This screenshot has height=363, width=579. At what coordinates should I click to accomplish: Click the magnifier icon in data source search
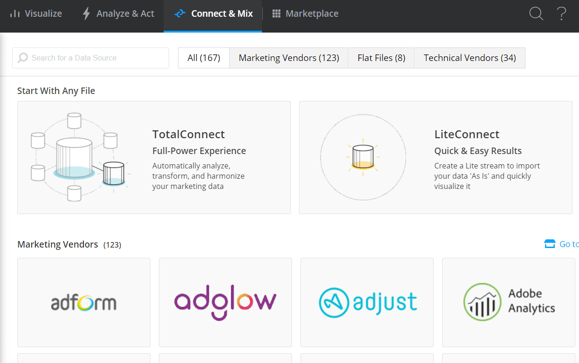click(x=23, y=58)
